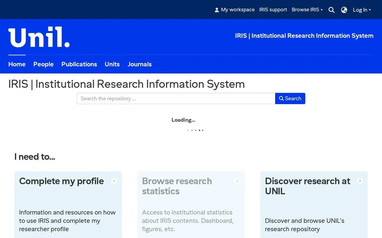Click the 'Loading...' status text
The height and width of the screenshot is (238, 382).
click(x=183, y=120)
